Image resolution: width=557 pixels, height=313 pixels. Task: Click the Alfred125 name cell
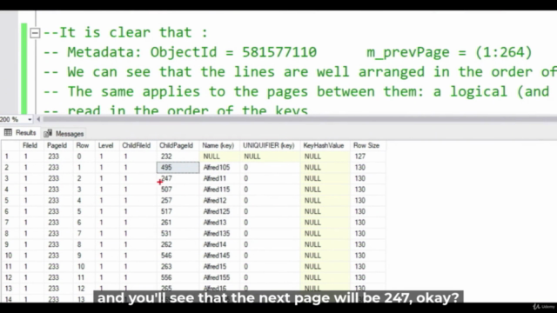click(x=220, y=211)
